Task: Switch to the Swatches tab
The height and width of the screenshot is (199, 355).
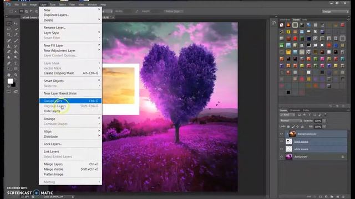Action: coord(285,20)
